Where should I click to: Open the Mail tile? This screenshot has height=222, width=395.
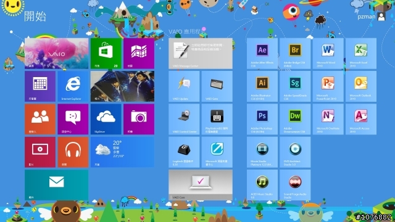(56, 185)
